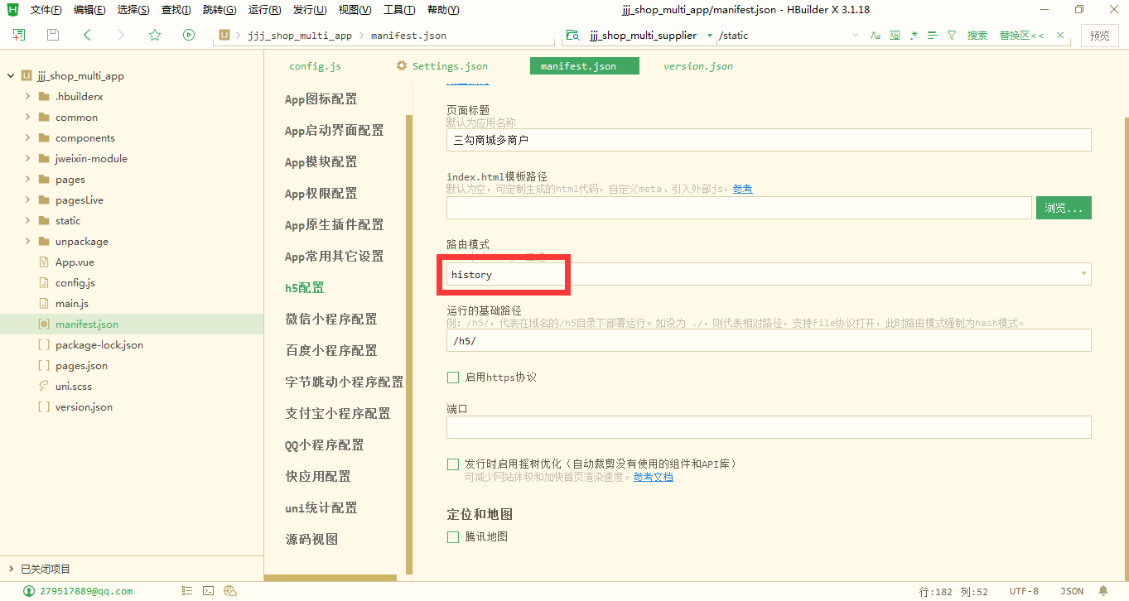The image size is (1129, 601).
Task: Expand the search history chevron after /static
Action: point(856,36)
